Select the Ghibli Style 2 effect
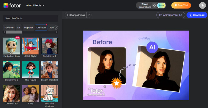The height and width of the screenshot is (108, 208). tap(50, 46)
